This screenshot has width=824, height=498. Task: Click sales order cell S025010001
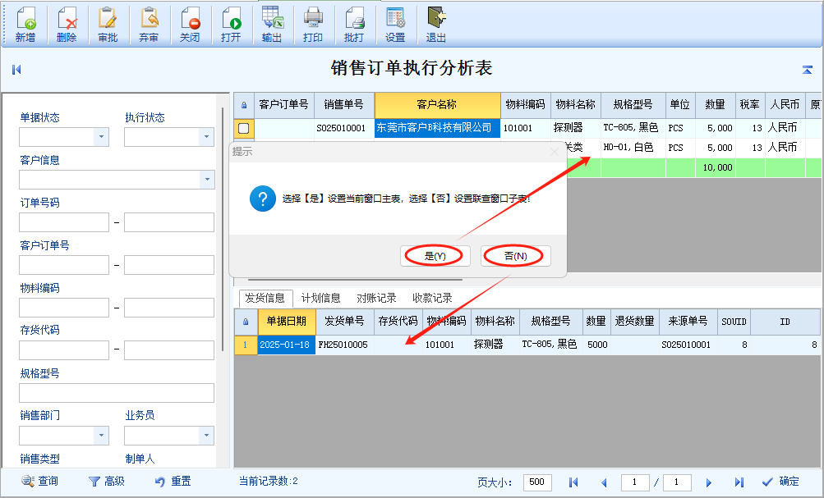click(x=344, y=127)
